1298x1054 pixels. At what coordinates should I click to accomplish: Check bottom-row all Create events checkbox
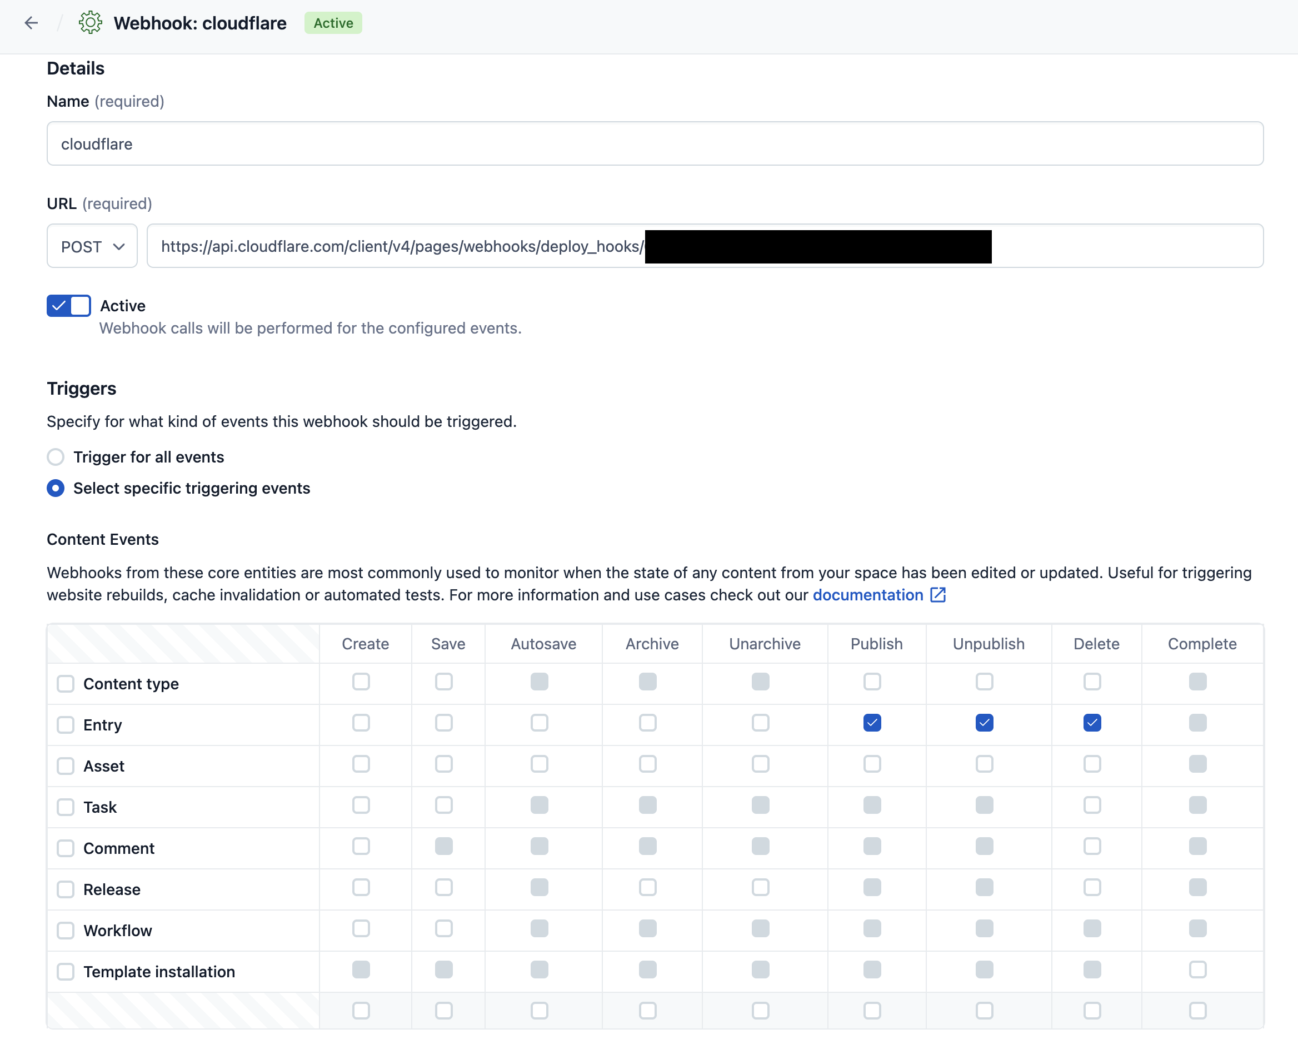click(x=361, y=1011)
